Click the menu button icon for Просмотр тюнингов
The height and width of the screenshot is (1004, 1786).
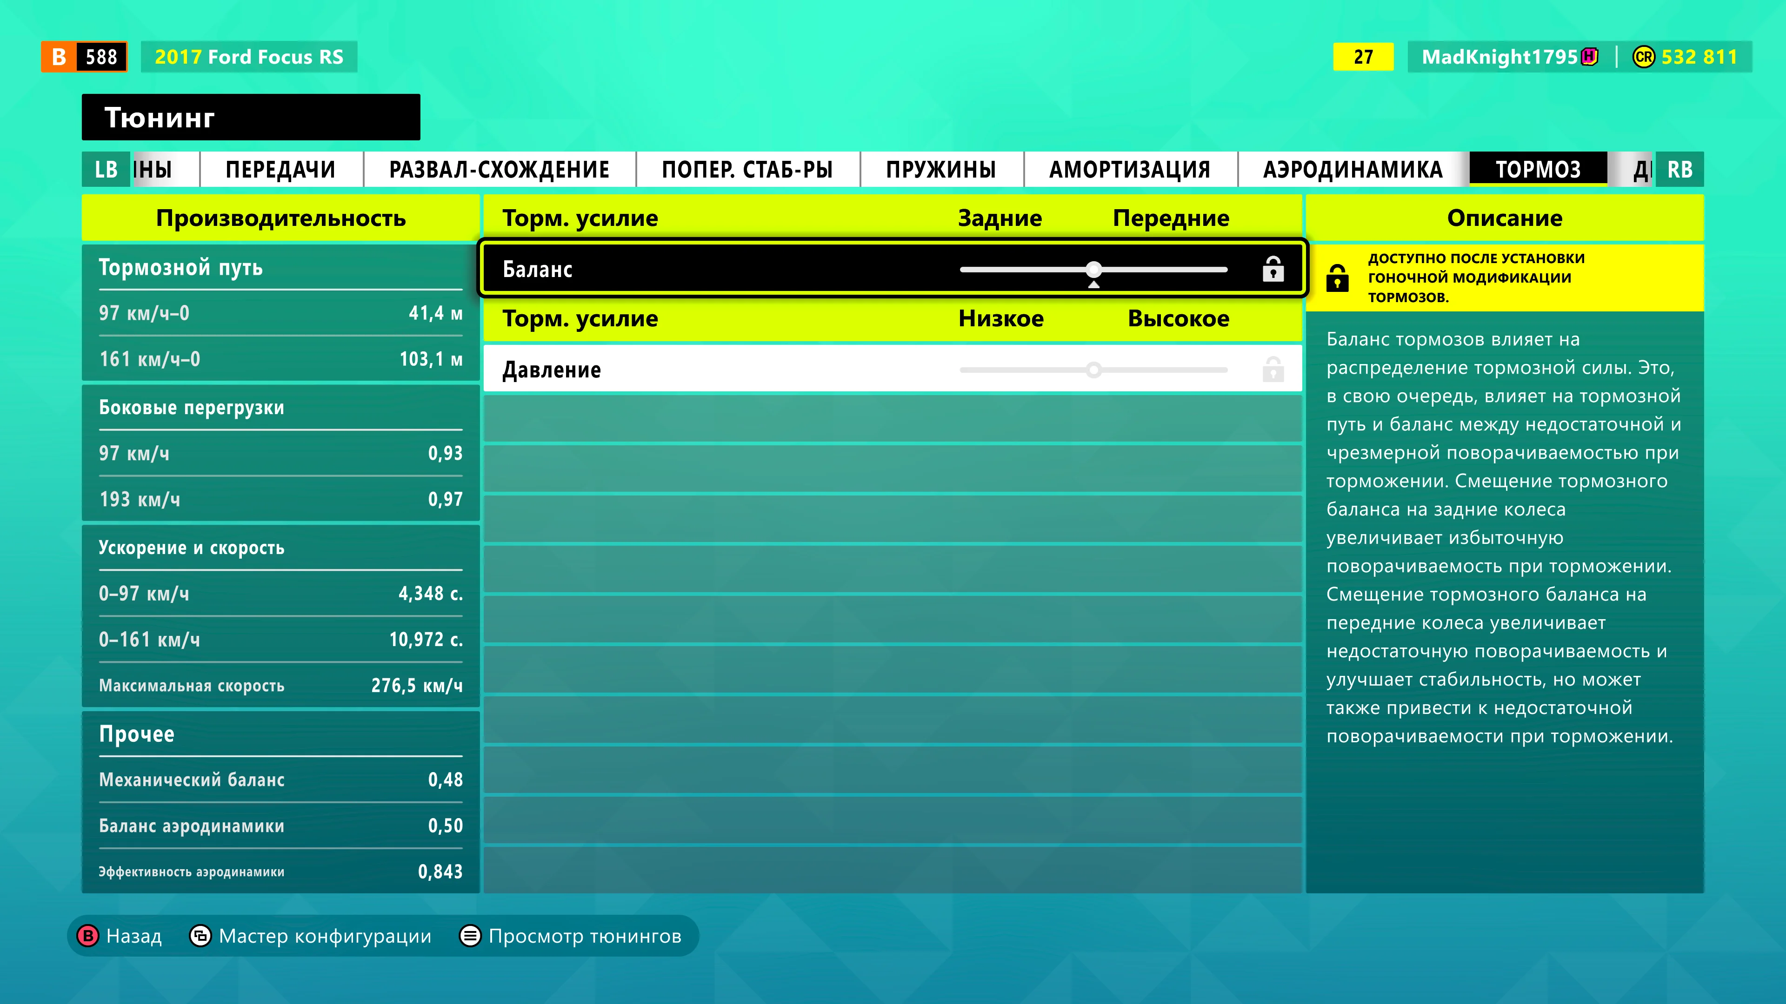tap(470, 936)
